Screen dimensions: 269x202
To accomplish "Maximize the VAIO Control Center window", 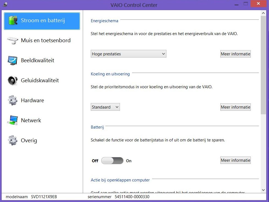I will (x=246, y=4).
